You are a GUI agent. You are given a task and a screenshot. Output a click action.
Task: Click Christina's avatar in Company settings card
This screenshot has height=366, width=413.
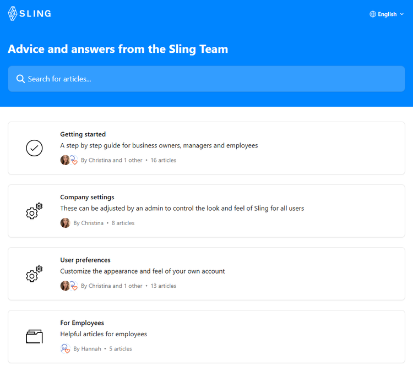[x=65, y=223]
